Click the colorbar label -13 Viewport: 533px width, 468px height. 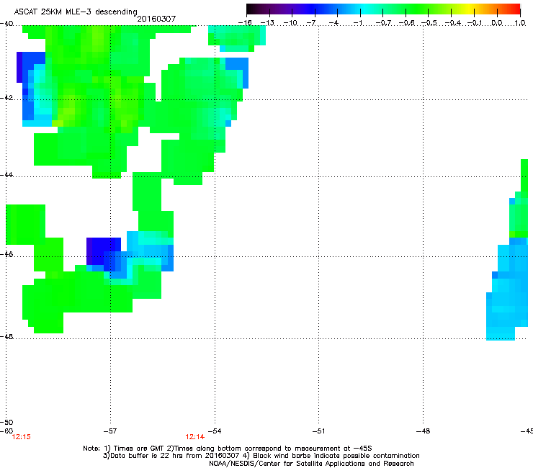coord(267,23)
